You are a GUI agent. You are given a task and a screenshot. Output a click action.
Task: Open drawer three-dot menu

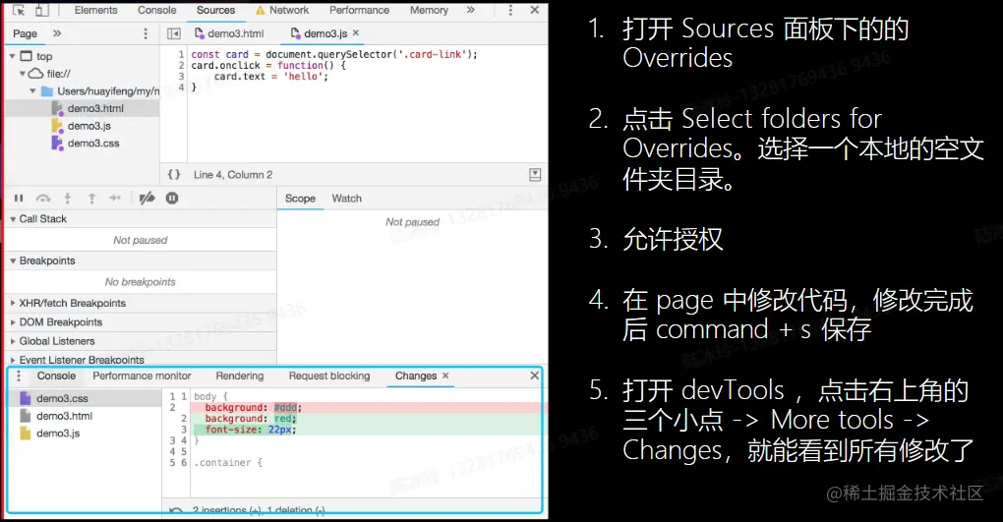pyautogui.click(x=19, y=377)
